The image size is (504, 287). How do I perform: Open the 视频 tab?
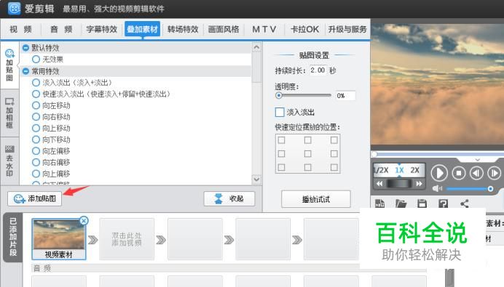tap(20, 29)
